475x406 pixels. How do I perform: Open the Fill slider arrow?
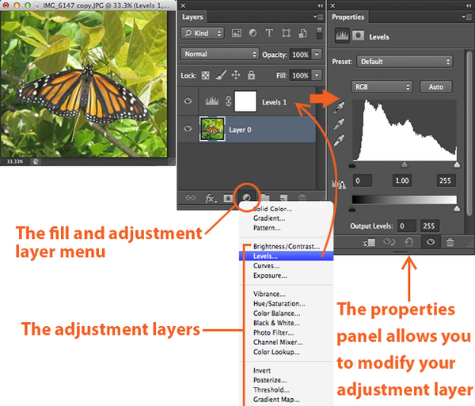tap(317, 75)
